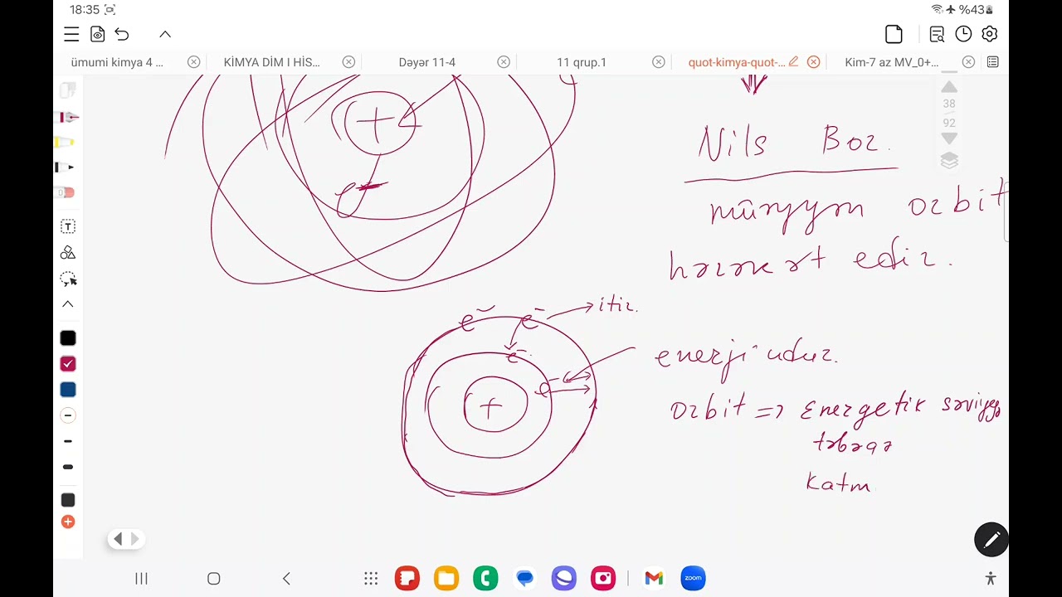Switch to the 'ümumi kimya 4' tab

pos(117,62)
